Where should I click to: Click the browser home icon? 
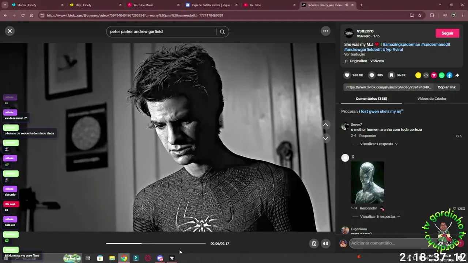click(x=31, y=15)
